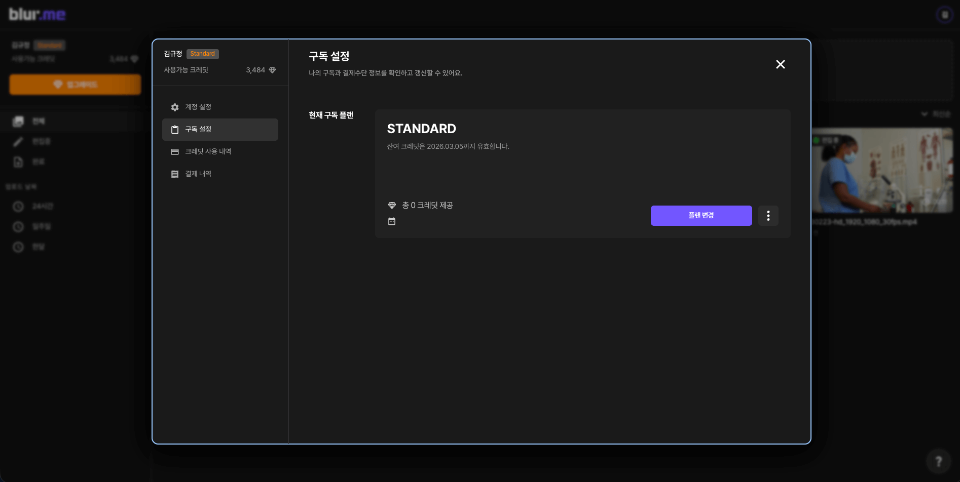
Task: Click the pencil icon in the background sidebar
Action: pos(18,142)
